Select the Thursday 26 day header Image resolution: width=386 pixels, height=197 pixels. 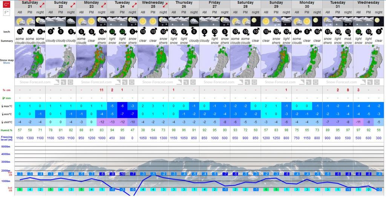[x=184, y=5]
